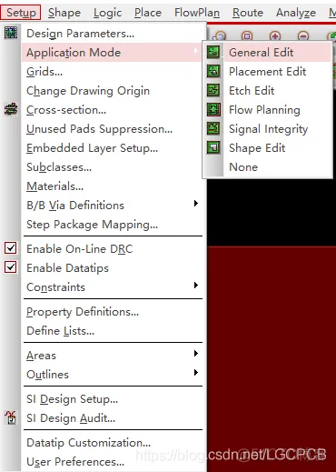Click the zoom in toolbar button
Viewport: 336px width, 472px height.
[x=275, y=36]
